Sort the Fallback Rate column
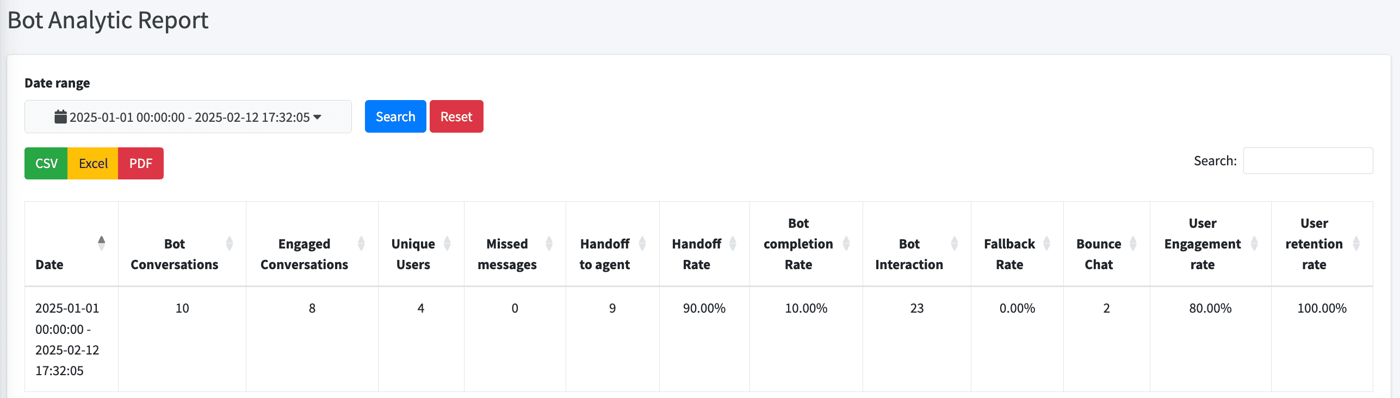Image resolution: width=1400 pixels, height=398 pixels. pyautogui.click(x=1048, y=244)
